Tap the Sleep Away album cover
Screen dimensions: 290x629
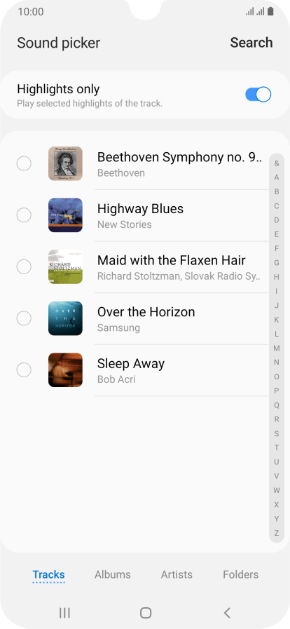(65, 370)
